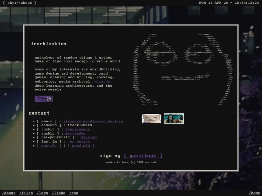Visit the myrriad rateyourmusic profile

89,137
